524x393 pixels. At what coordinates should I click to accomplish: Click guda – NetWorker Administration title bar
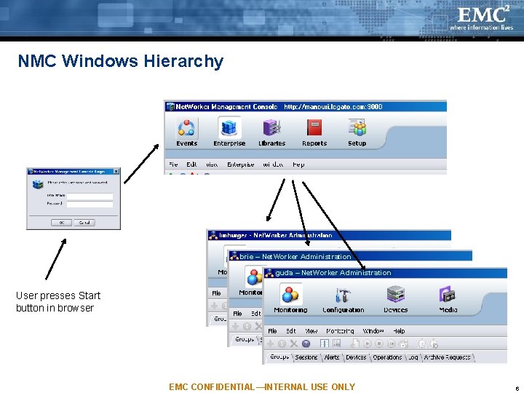point(385,273)
